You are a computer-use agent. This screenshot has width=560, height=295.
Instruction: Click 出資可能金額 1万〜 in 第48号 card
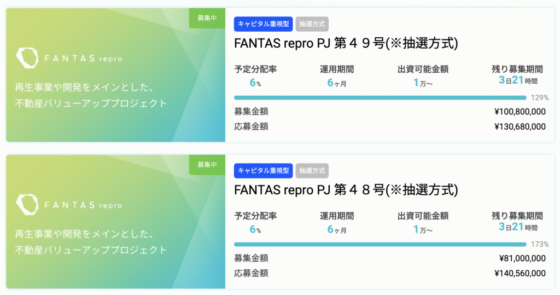(423, 229)
